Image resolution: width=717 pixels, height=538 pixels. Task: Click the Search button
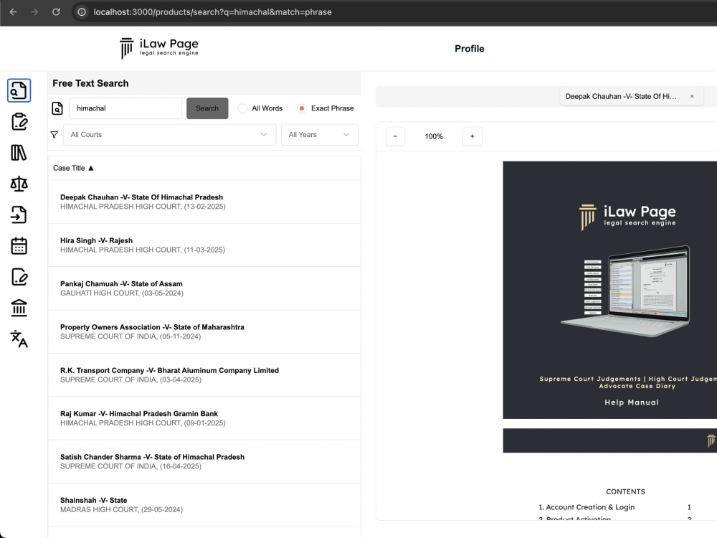(x=207, y=108)
